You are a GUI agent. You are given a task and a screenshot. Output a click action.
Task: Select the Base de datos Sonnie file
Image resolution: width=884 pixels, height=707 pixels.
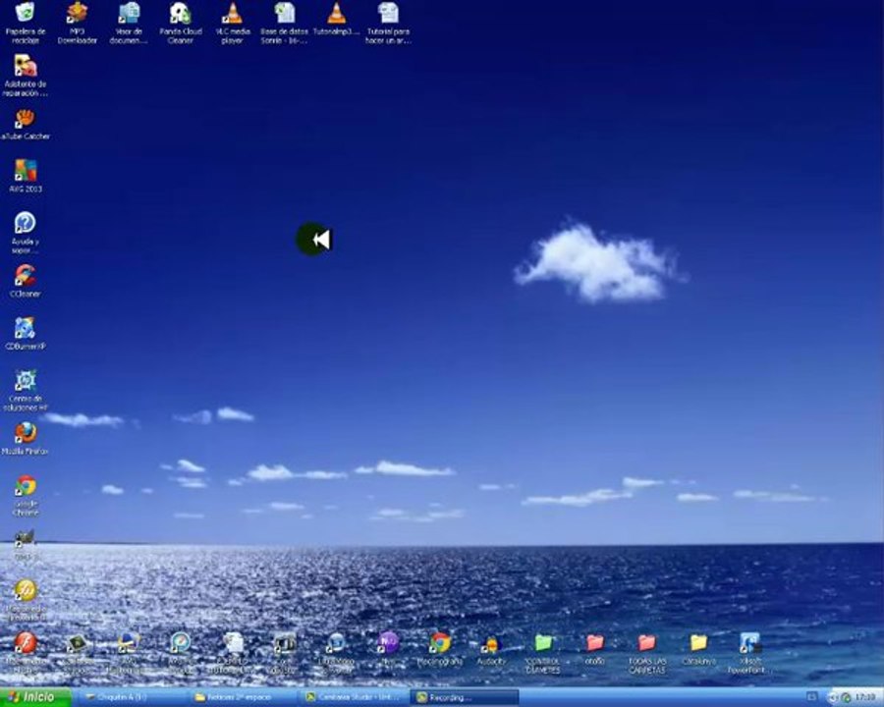point(284,23)
